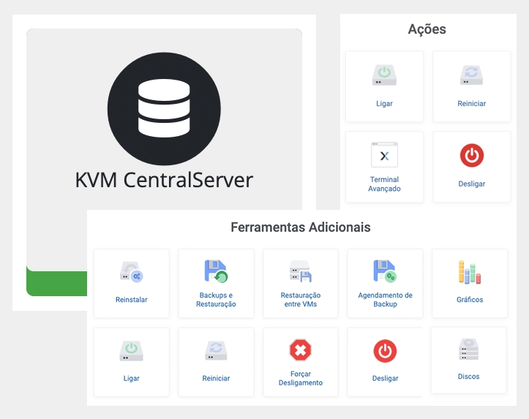Click the black database stack icon

(164, 108)
